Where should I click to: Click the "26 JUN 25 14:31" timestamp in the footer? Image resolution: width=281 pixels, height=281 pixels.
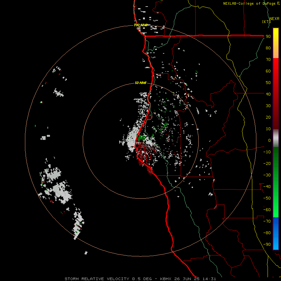tap(195, 279)
